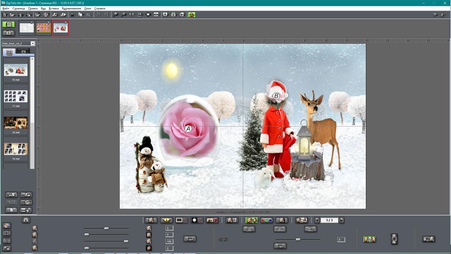451x254 pixels.
Task: Toggle the green single-page view button
Action: [x=8, y=25]
